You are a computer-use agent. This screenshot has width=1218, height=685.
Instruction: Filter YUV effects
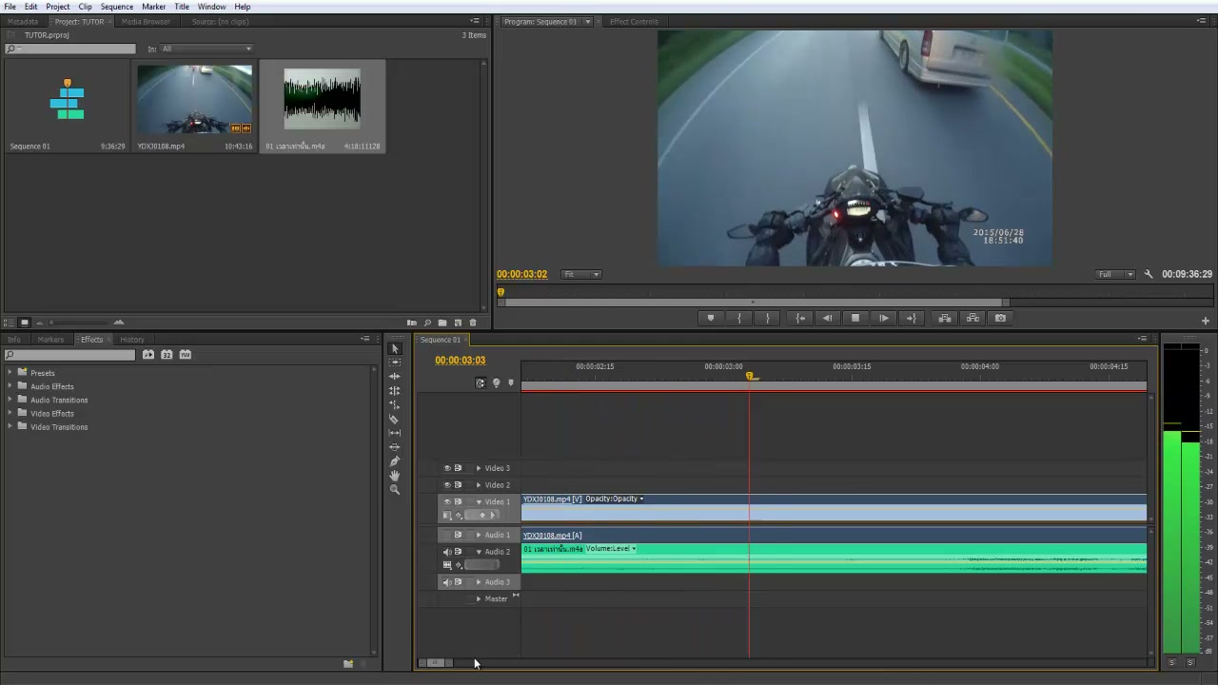[x=185, y=355]
